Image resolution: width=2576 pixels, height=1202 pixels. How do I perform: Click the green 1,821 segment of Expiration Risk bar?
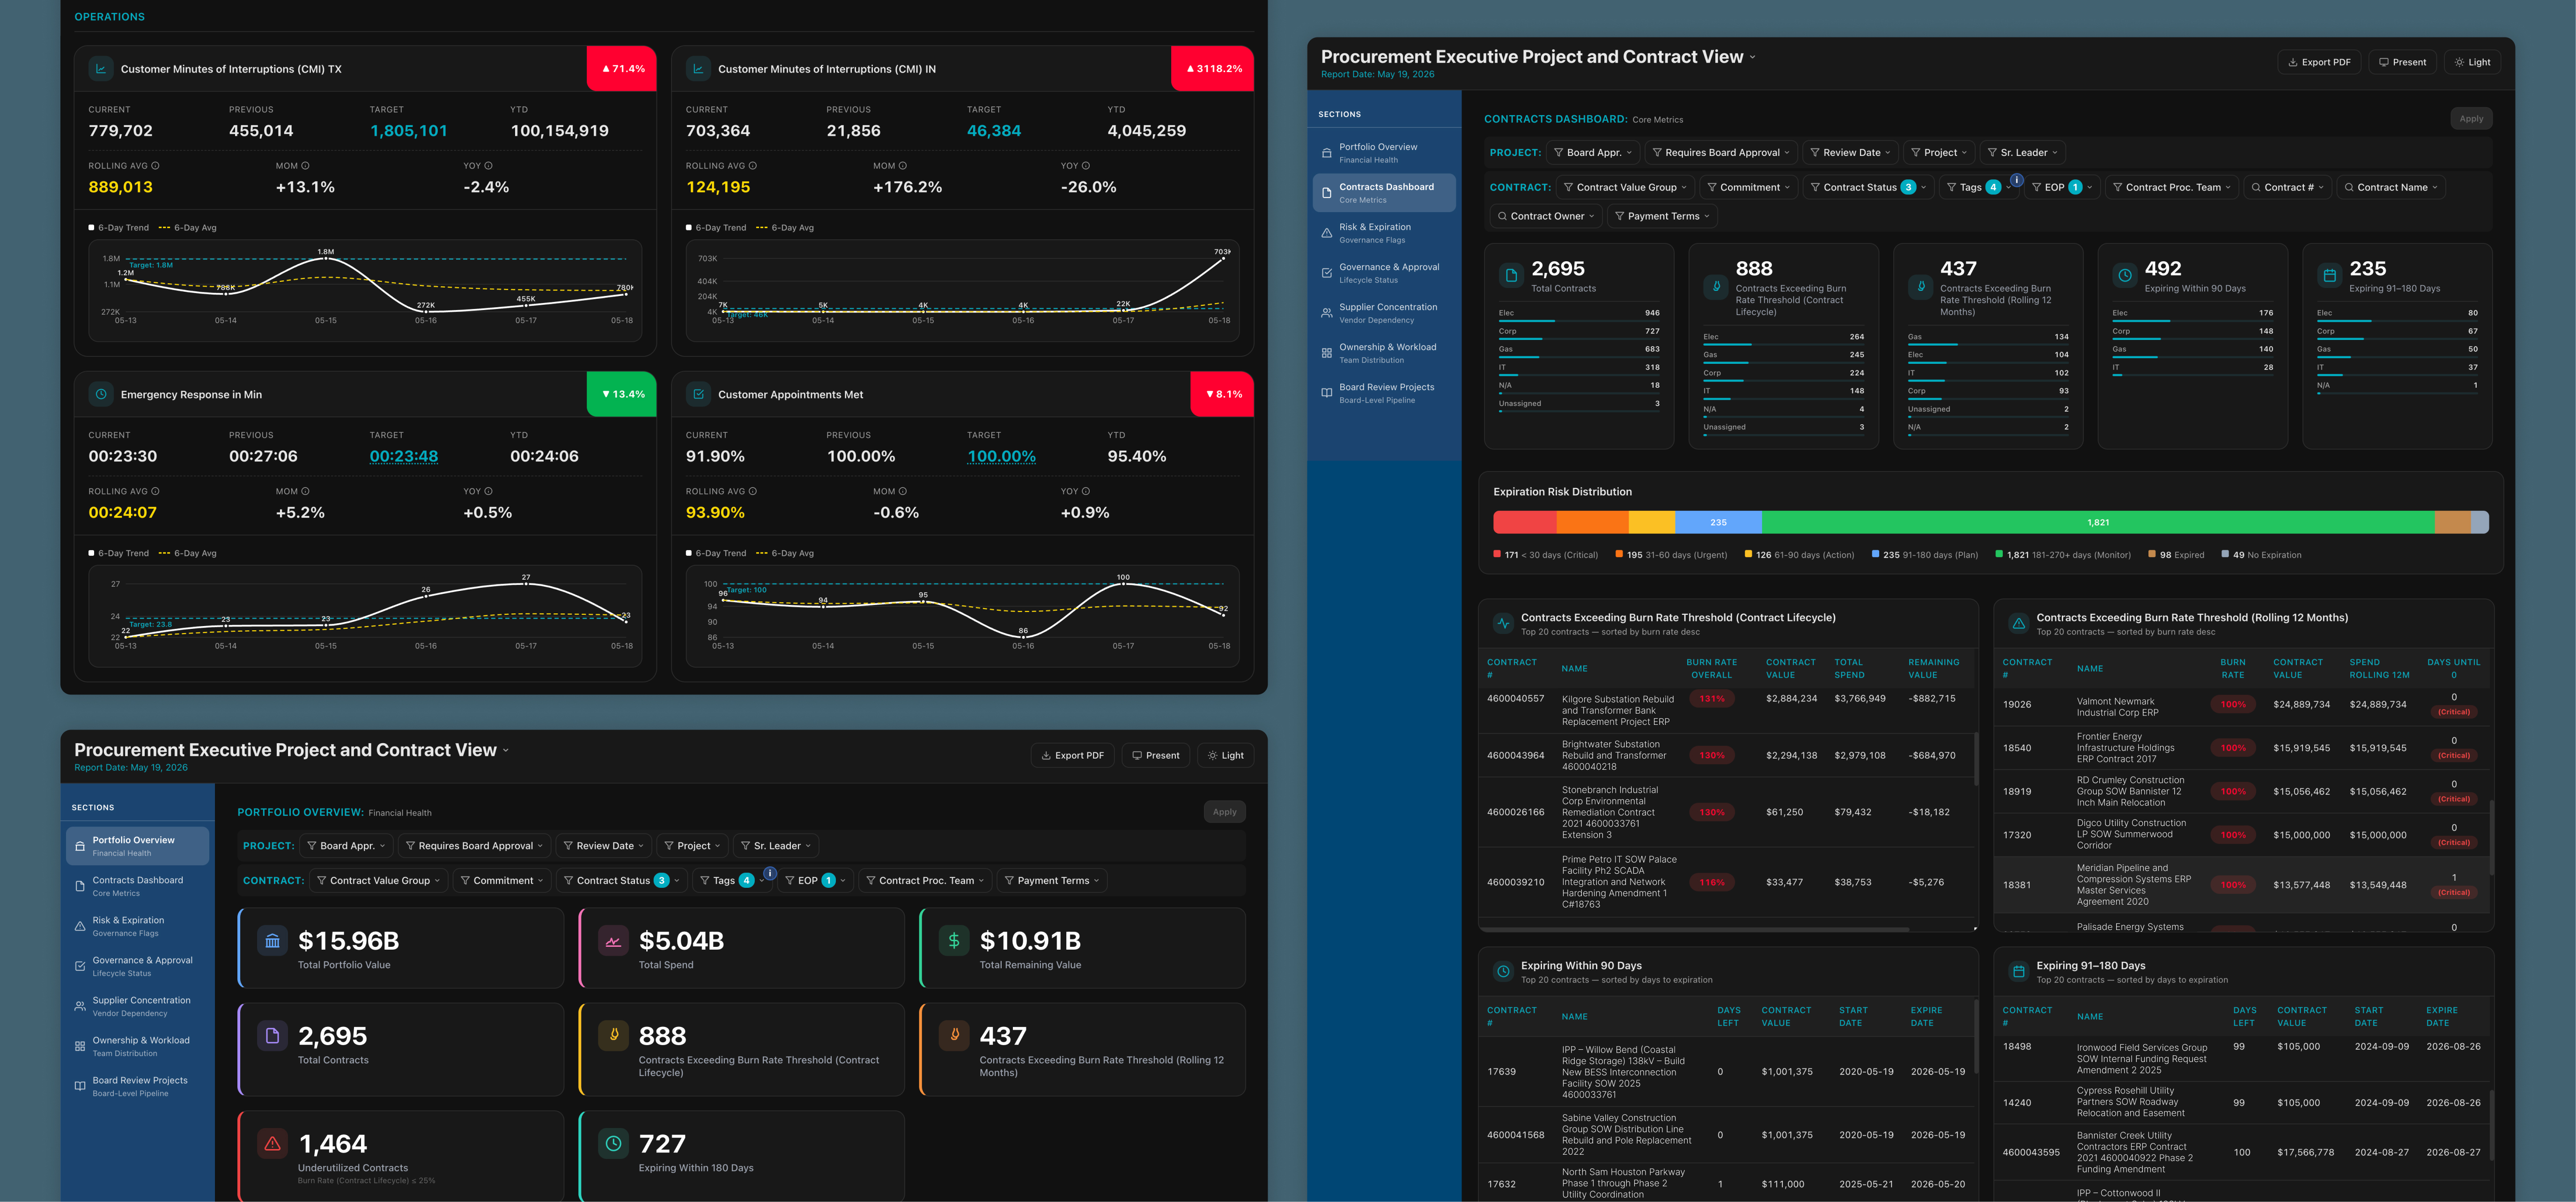click(x=2098, y=522)
